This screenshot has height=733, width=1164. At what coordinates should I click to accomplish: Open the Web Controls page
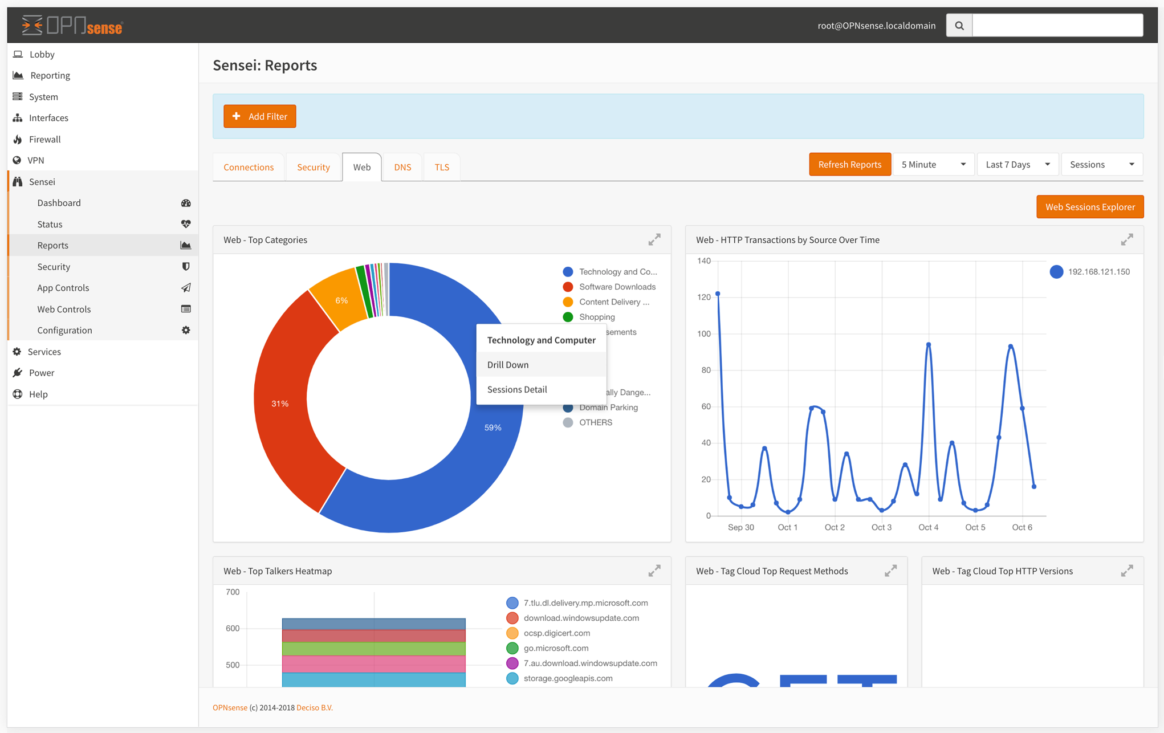pos(103,309)
